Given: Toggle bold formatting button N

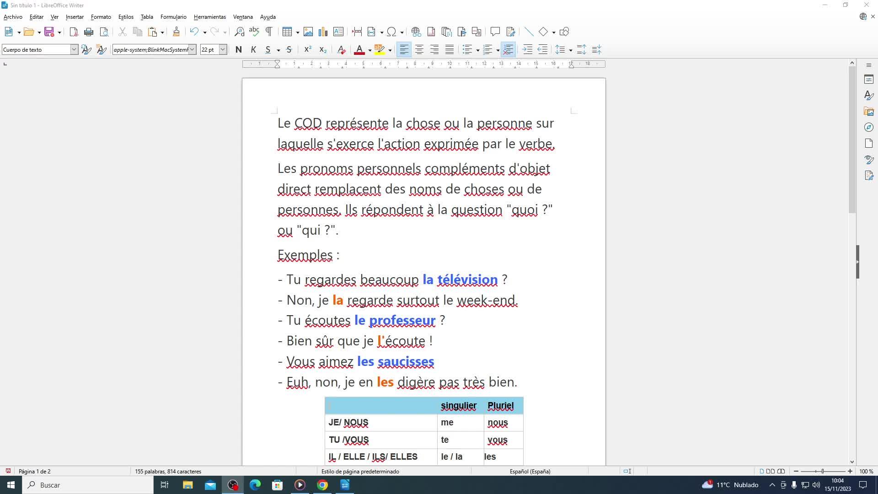Looking at the screenshot, I should [238, 50].
